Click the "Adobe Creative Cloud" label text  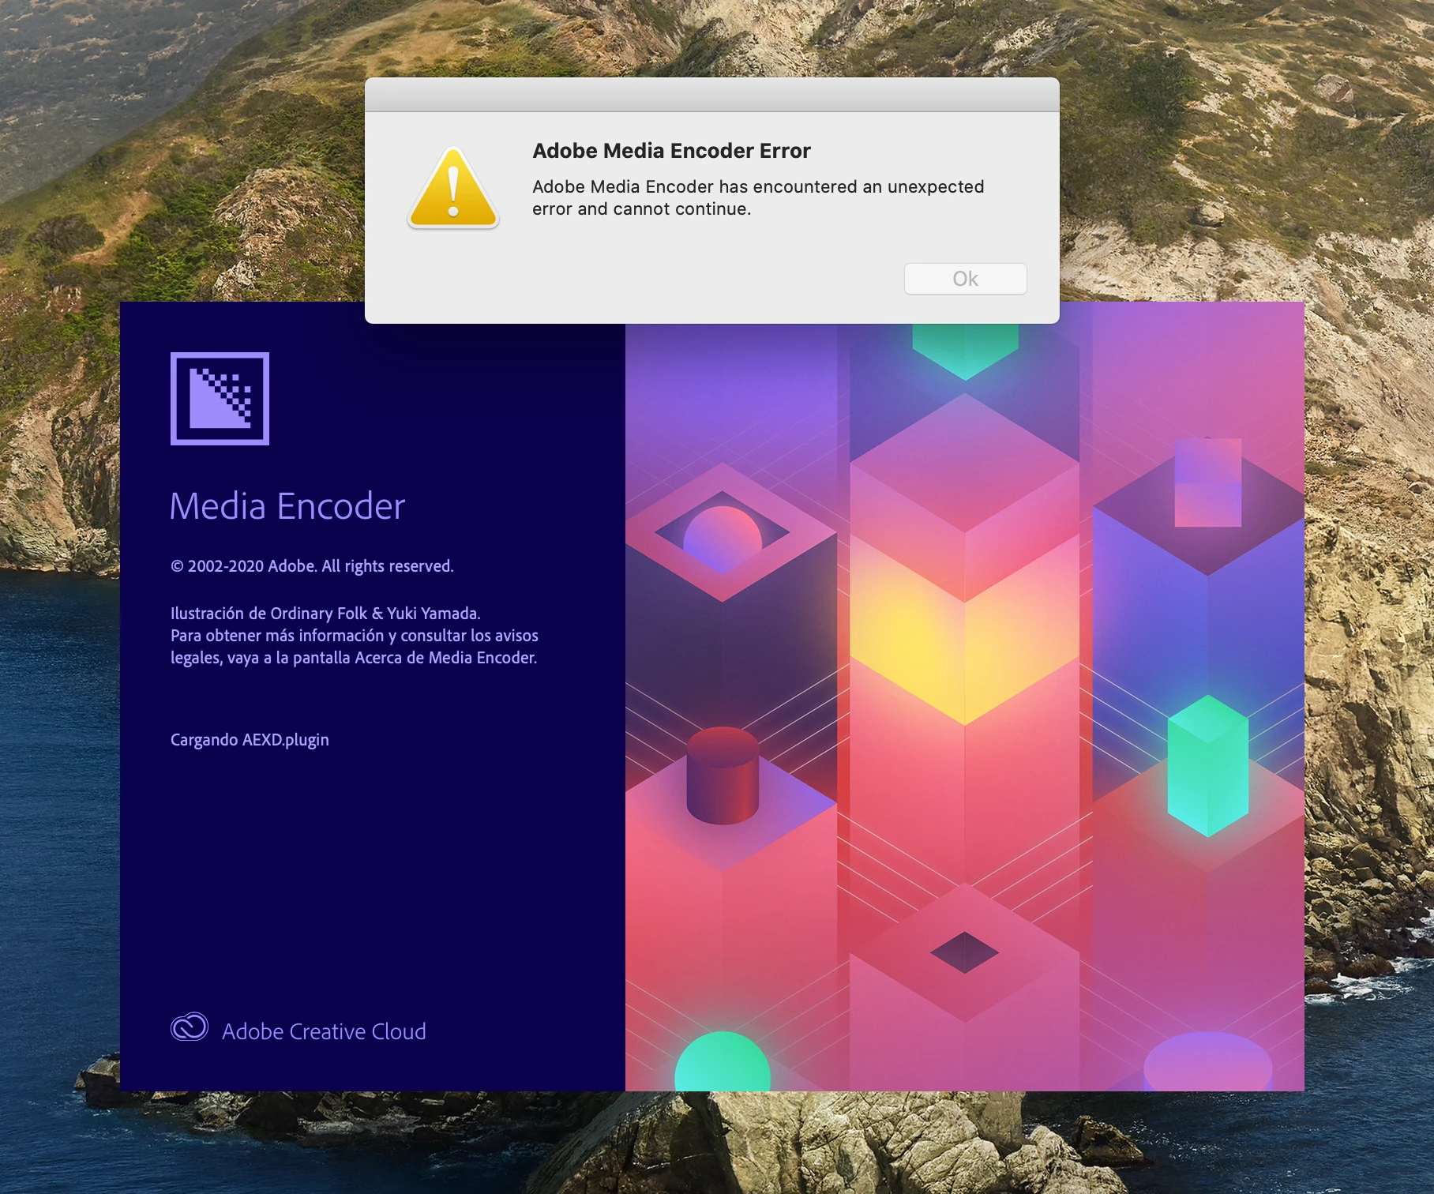(324, 1031)
